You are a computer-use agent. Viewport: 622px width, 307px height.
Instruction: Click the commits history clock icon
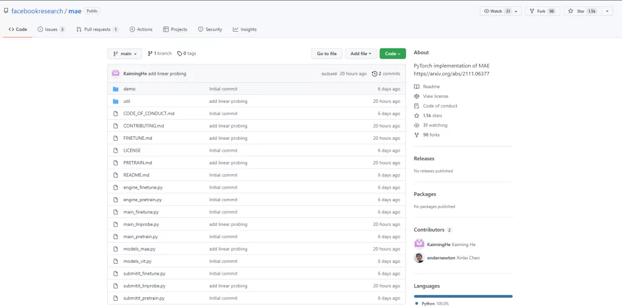pyautogui.click(x=374, y=74)
